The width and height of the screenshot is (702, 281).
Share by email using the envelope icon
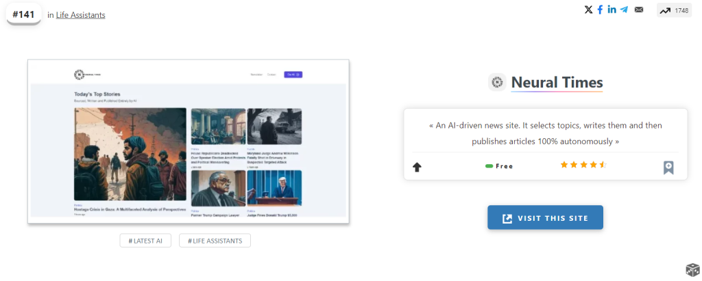point(639,10)
